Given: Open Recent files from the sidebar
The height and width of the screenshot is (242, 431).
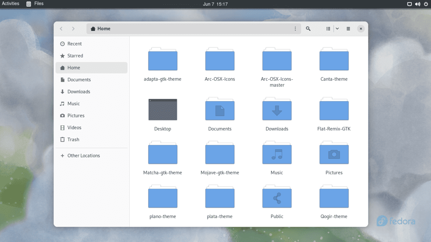Looking at the screenshot, I should point(74,43).
